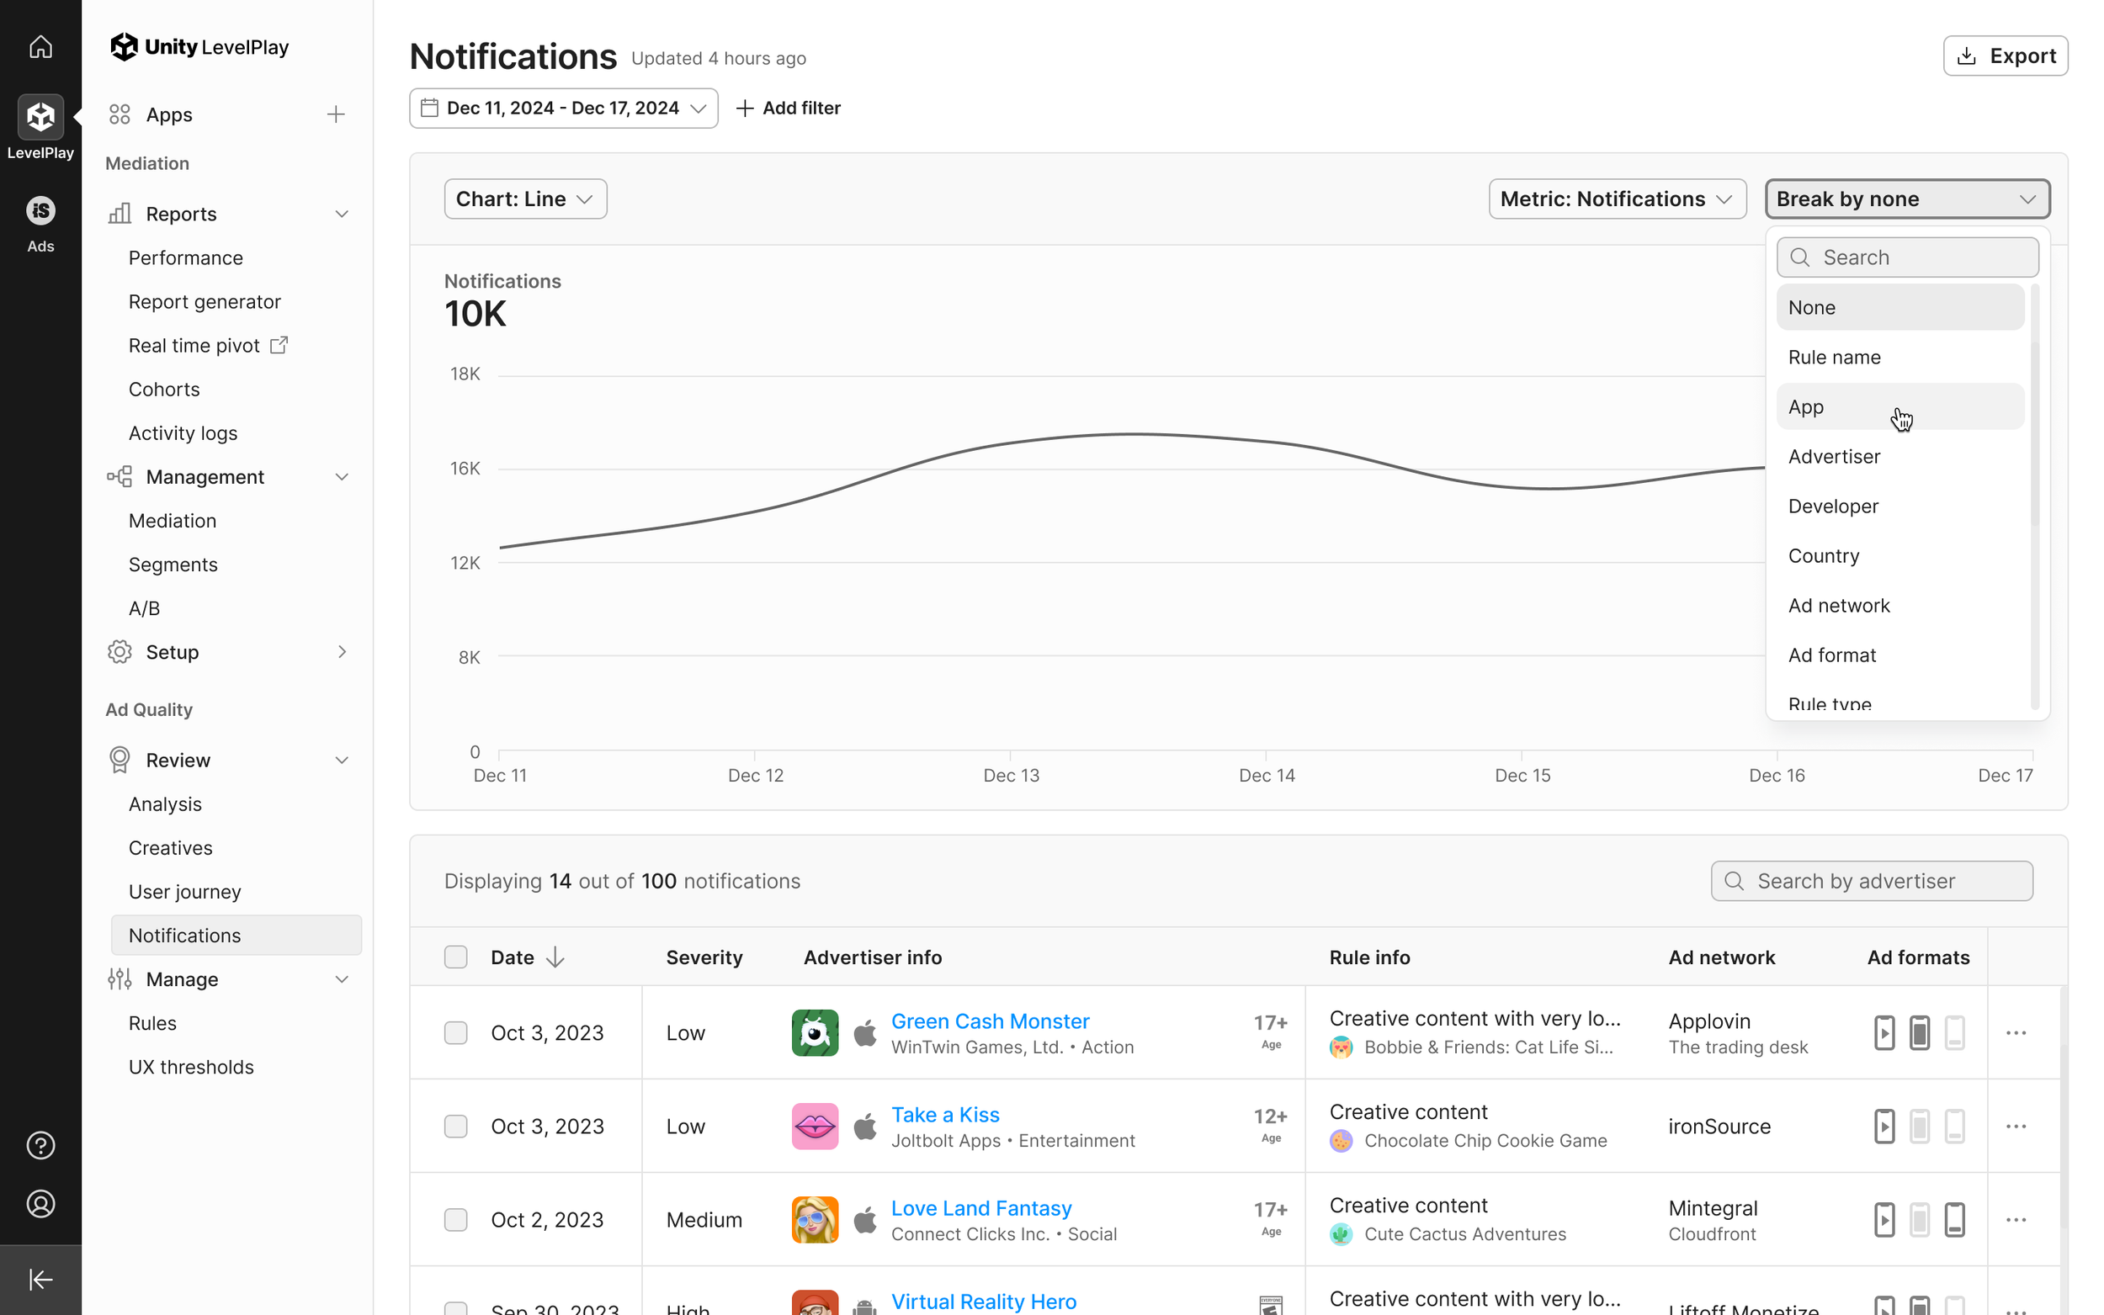Click the plus icon next to Apps
The width and height of the screenshot is (2104, 1315).
tap(336, 114)
